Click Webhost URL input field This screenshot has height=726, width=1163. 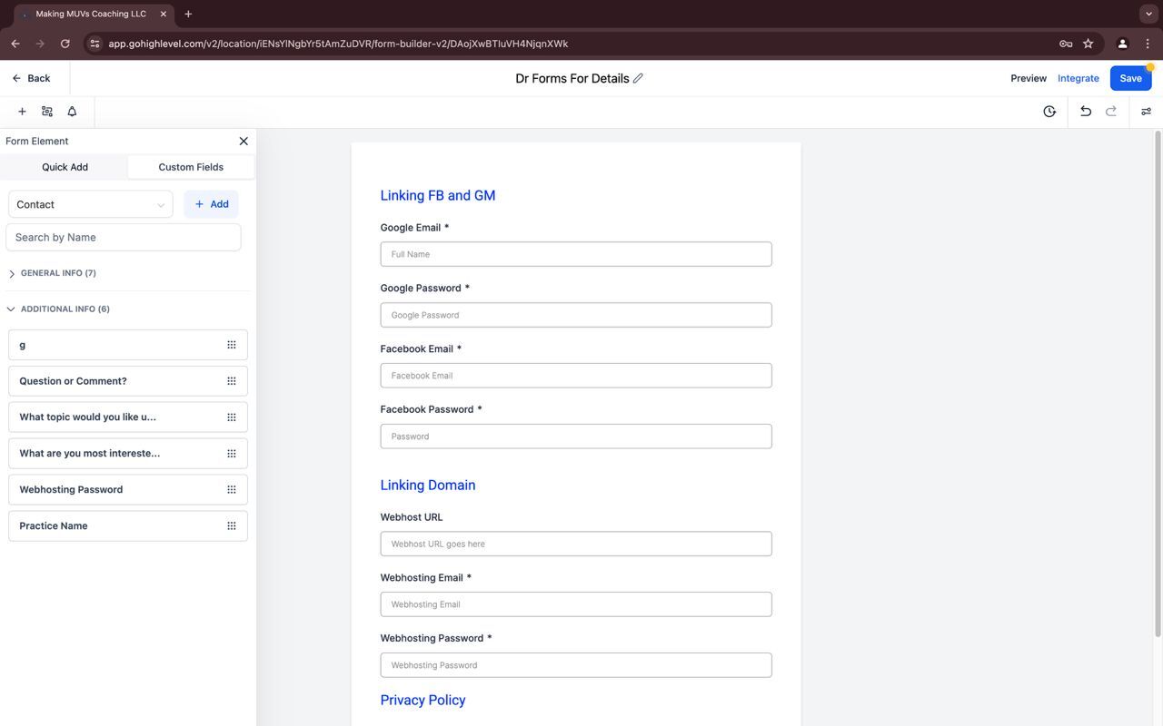(x=576, y=544)
